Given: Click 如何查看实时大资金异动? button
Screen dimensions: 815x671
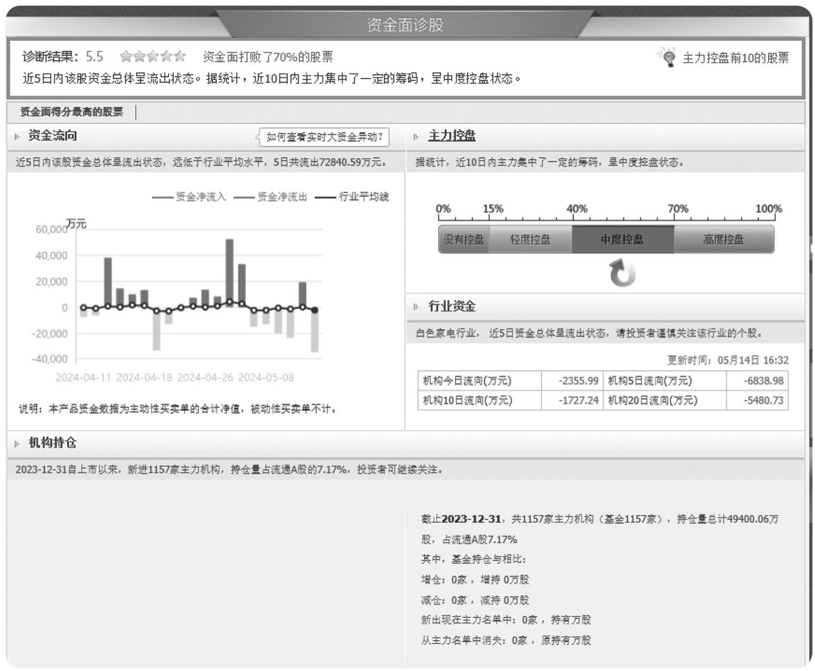Looking at the screenshot, I should [x=324, y=137].
